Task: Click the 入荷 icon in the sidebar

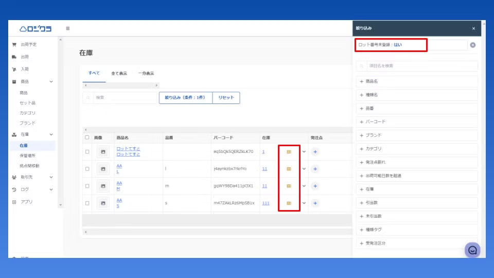Action: (14, 69)
